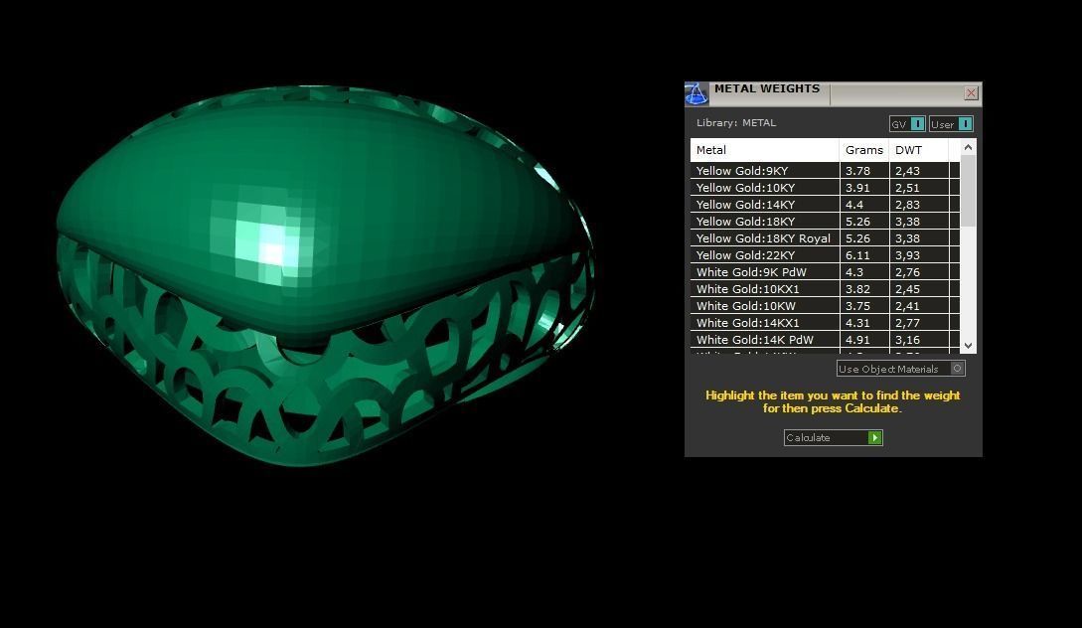Select the White Gold:9K PdW row

point(825,272)
